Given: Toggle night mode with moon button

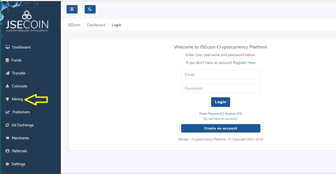Looking at the screenshot, I should tap(90, 9).
